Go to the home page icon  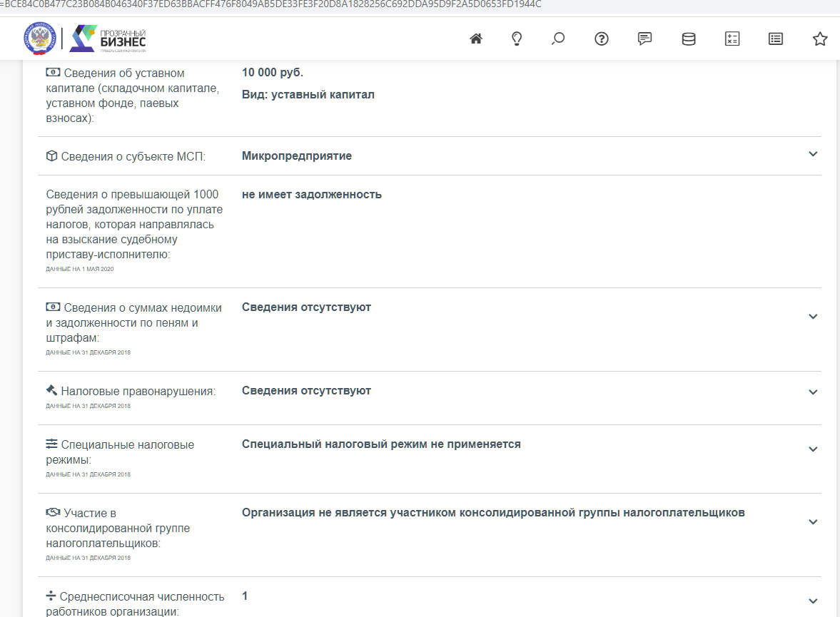coord(476,39)
